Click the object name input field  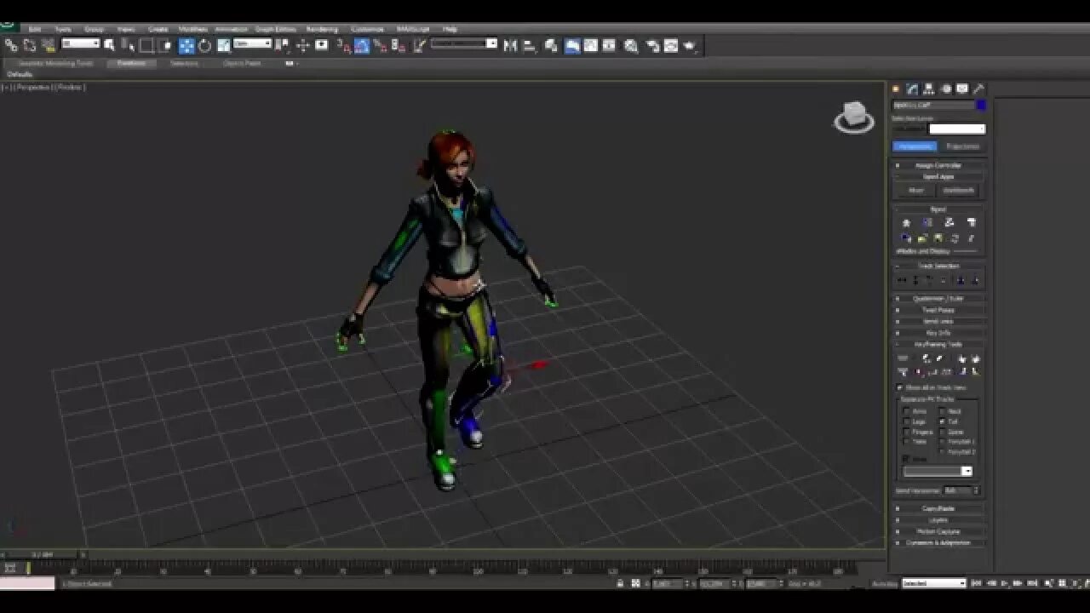933,105
